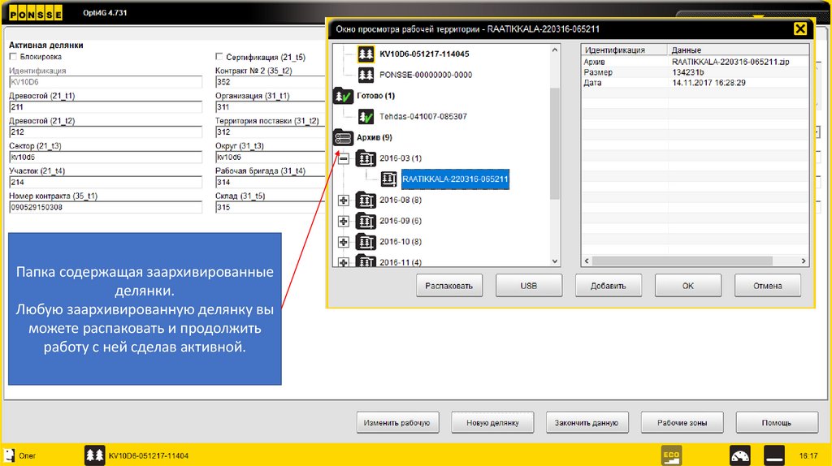832x466 pixels.
Task: Expand the 2016-08 archive folder
Action: [344, 201]
